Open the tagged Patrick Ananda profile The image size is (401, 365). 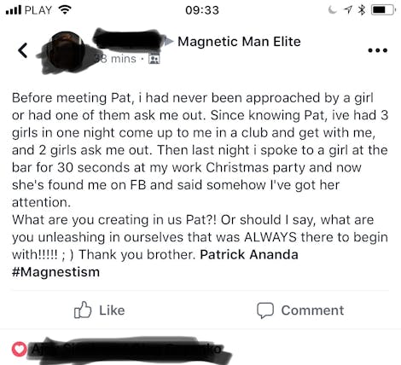tap(249, 254)
